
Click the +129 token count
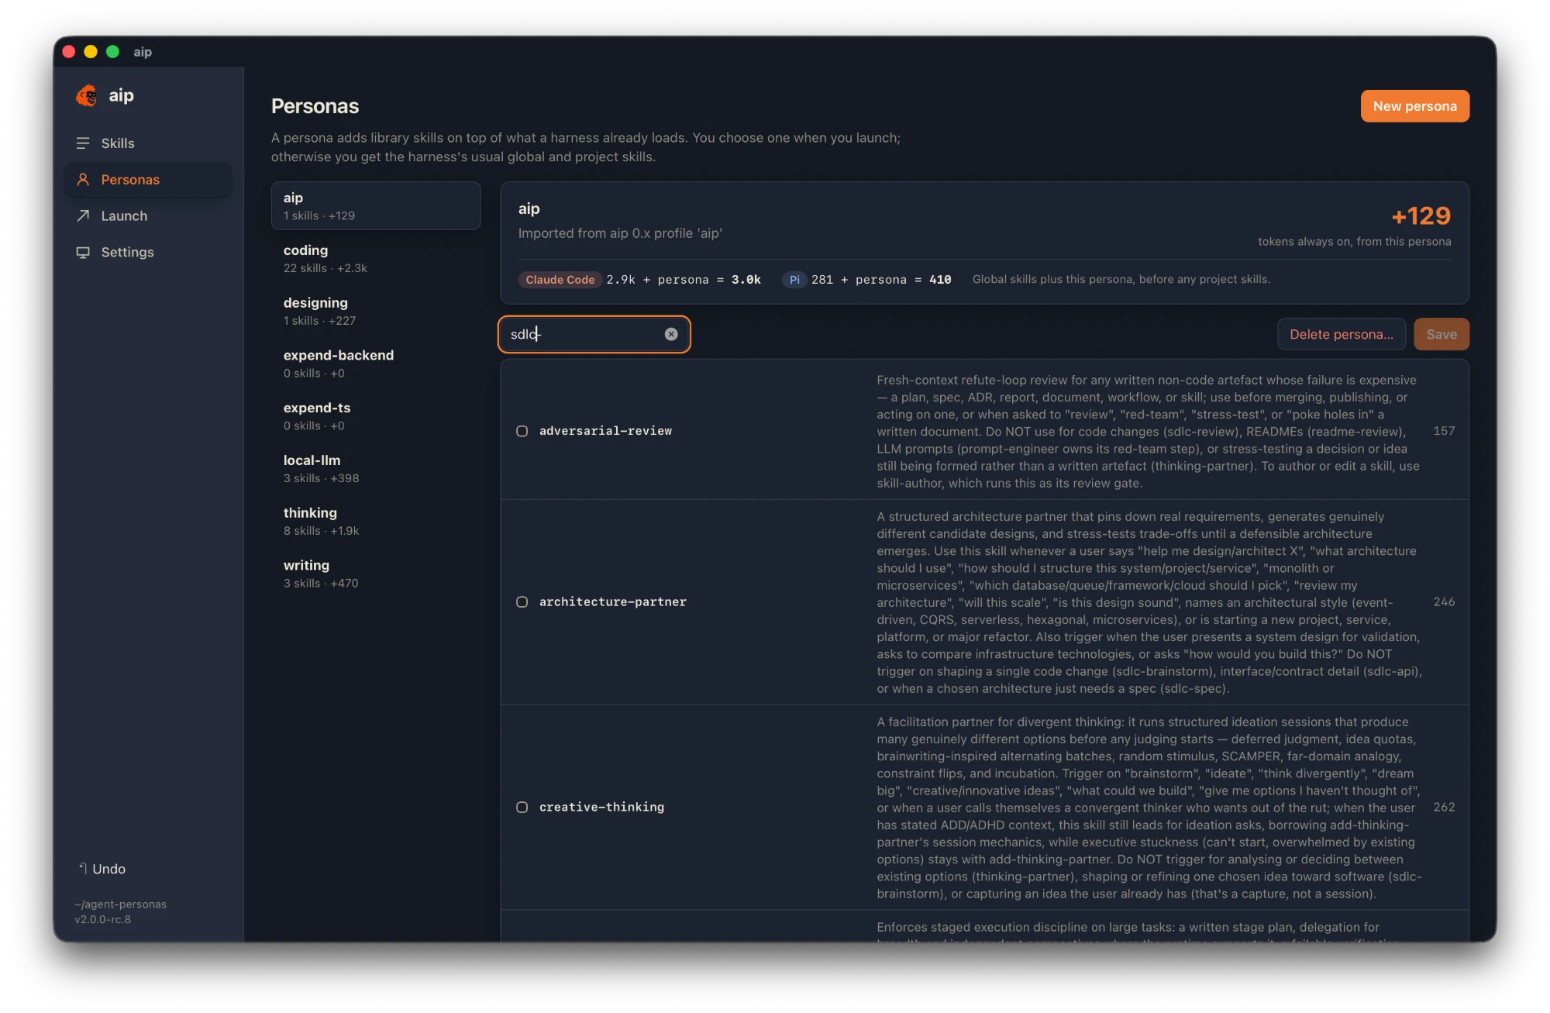(x=1421, y=215)
